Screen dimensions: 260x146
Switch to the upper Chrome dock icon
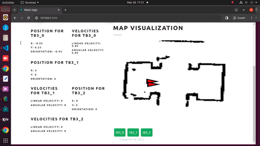pos(6,69)
